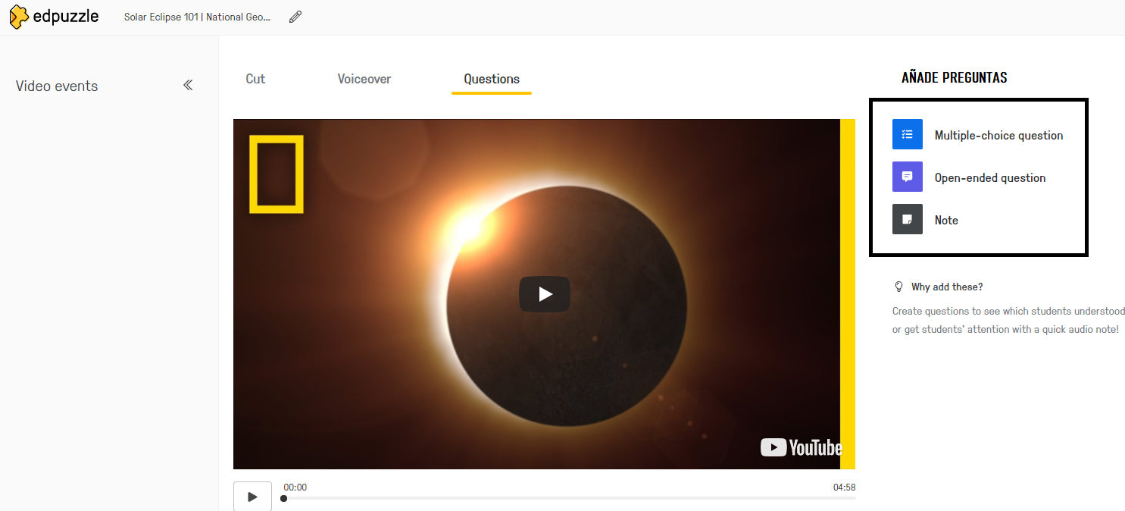
Task: Select the Questions tab
Action: tap(492, 79)
